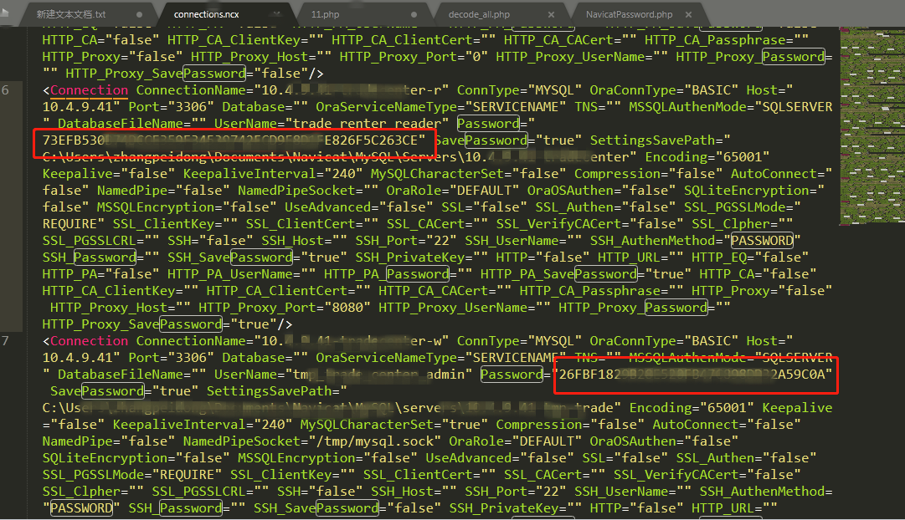The width and height of the screenshot is (905, 520).
Task: Click line number 7 in the gutter
Action: point(5,341)
